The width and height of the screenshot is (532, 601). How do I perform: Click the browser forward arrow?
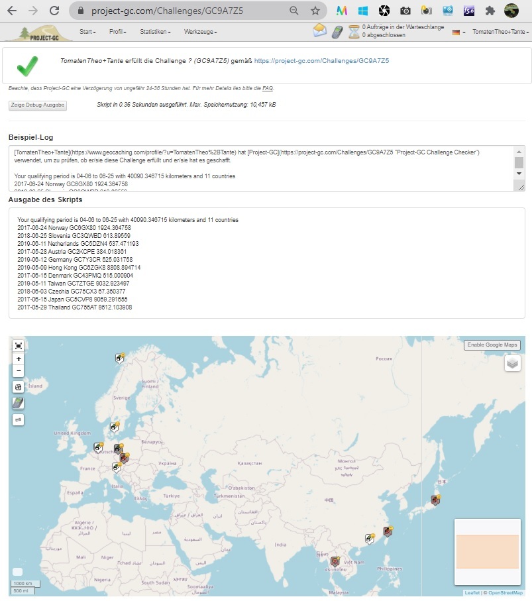pos(33,11)
